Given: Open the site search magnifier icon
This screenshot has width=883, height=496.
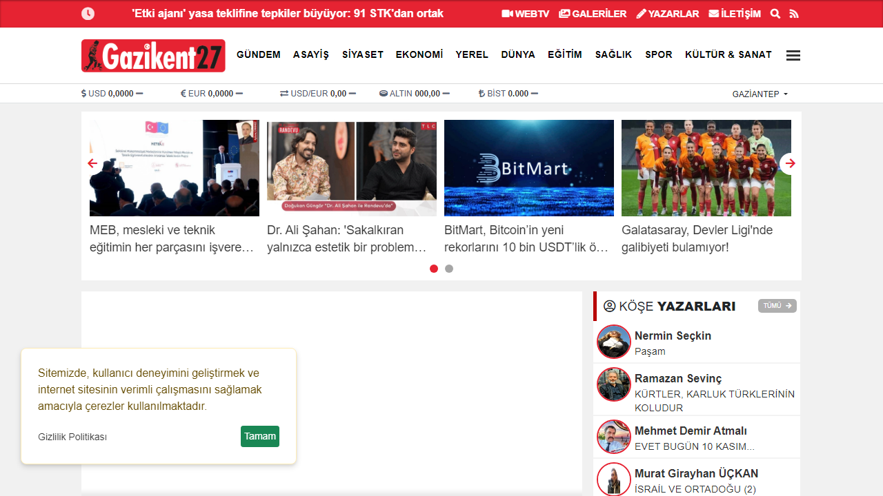Looking at the screenshot, I should pos(775,13).
